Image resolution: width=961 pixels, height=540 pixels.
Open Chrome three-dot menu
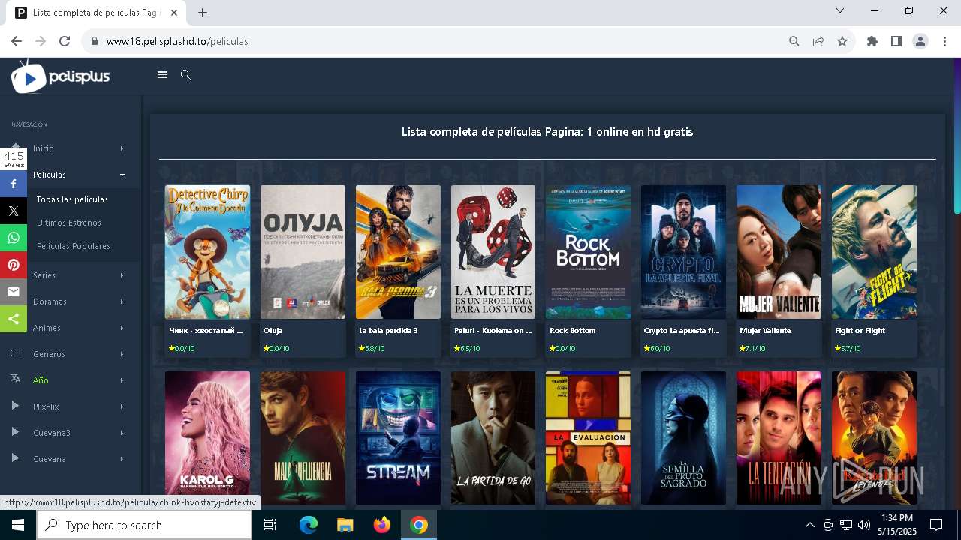[944, 41]
